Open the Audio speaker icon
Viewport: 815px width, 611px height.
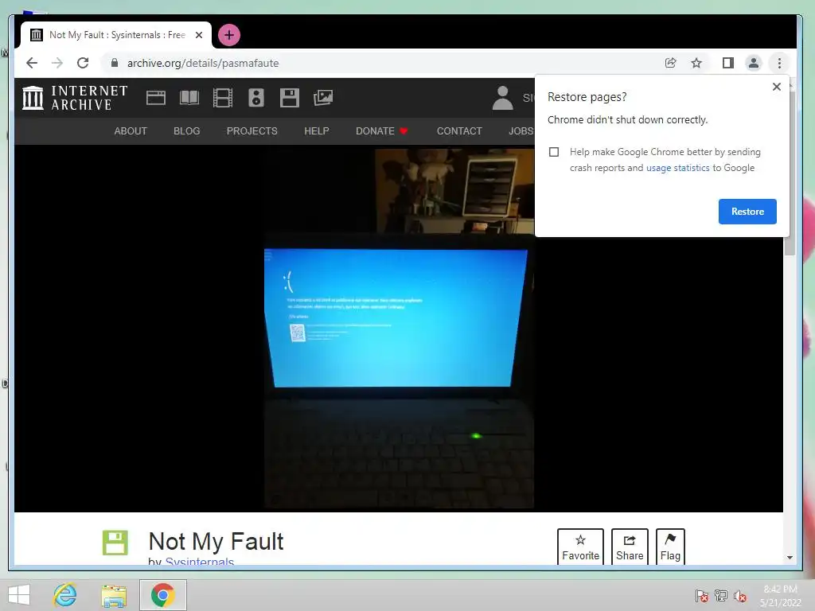click(x=255, y=98)
